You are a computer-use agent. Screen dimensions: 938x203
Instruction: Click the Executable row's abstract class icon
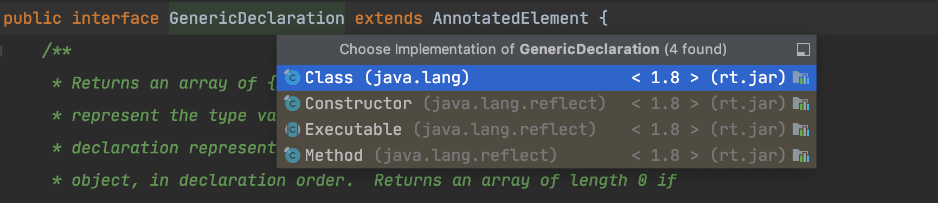click(x=292, y=130)
